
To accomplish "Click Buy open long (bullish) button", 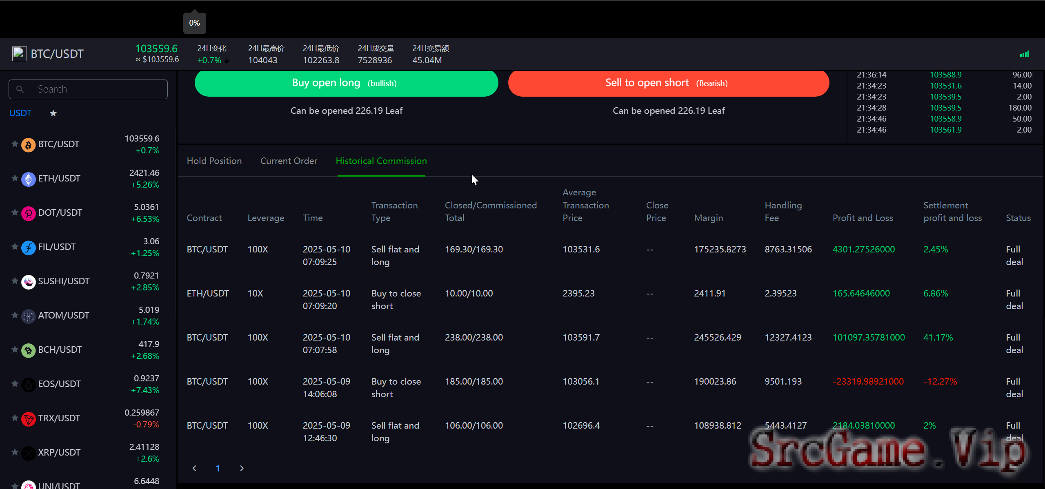I will [346, 83].
